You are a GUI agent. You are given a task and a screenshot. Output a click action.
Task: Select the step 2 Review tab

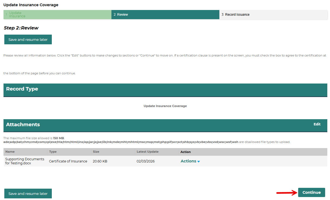[165, 15]
